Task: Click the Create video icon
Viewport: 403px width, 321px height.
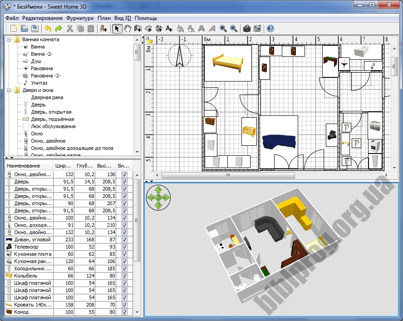Action: [257, 29]
